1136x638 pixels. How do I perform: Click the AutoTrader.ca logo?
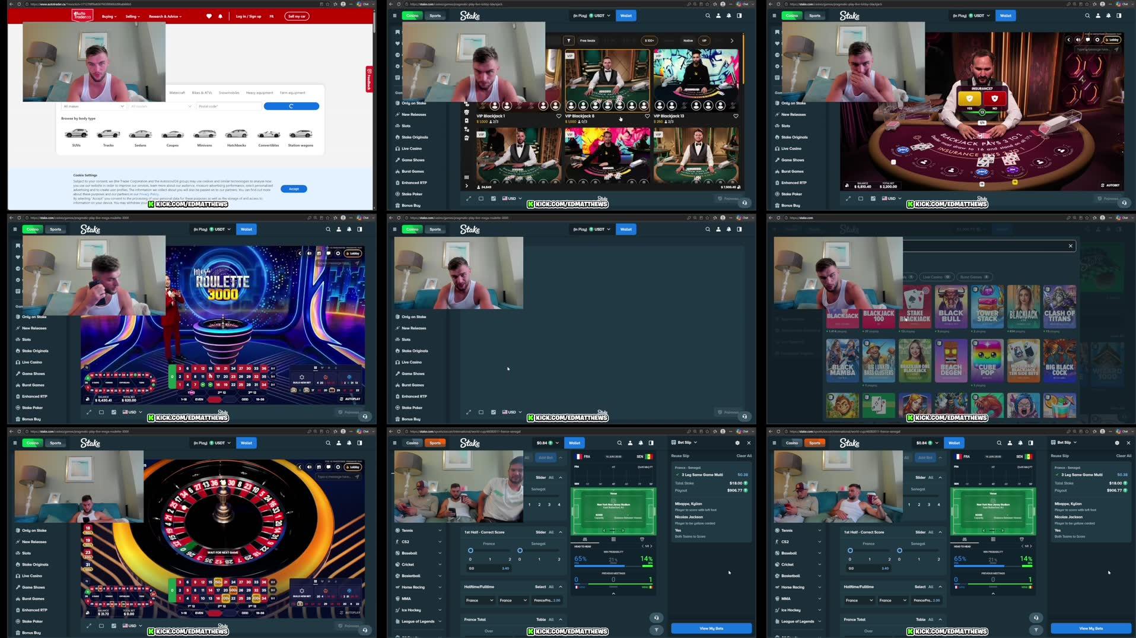tap(82, 15)
